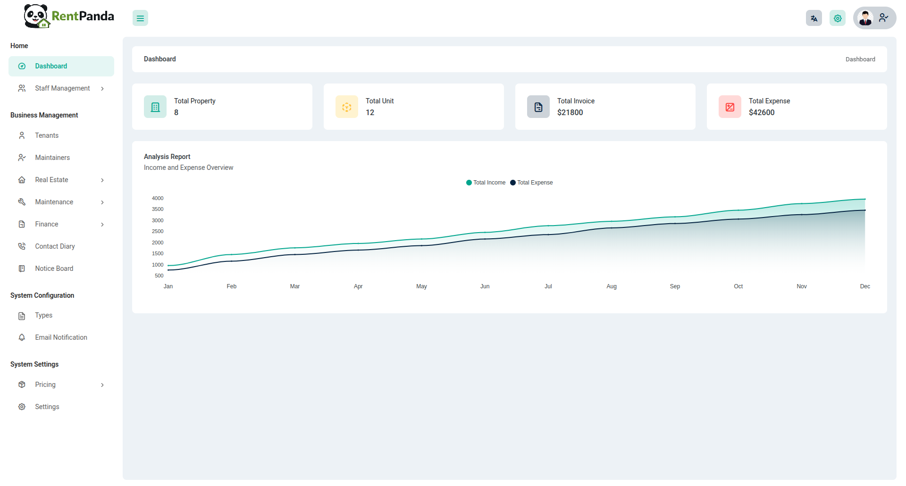Image resolution: width=906 pixels, height=486 pixels.
Task: Toggle Total Expense series in chart legend
Action: [x=532, y=183]
